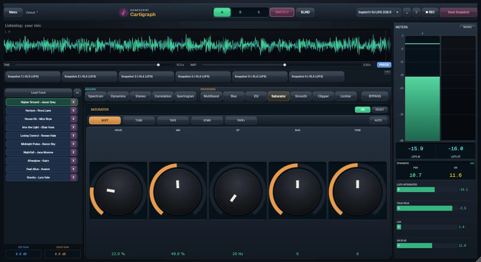Screen dimensions: 481x262
Task: Toggle MATCH 0 loudness matching
Action: [282, 12]
